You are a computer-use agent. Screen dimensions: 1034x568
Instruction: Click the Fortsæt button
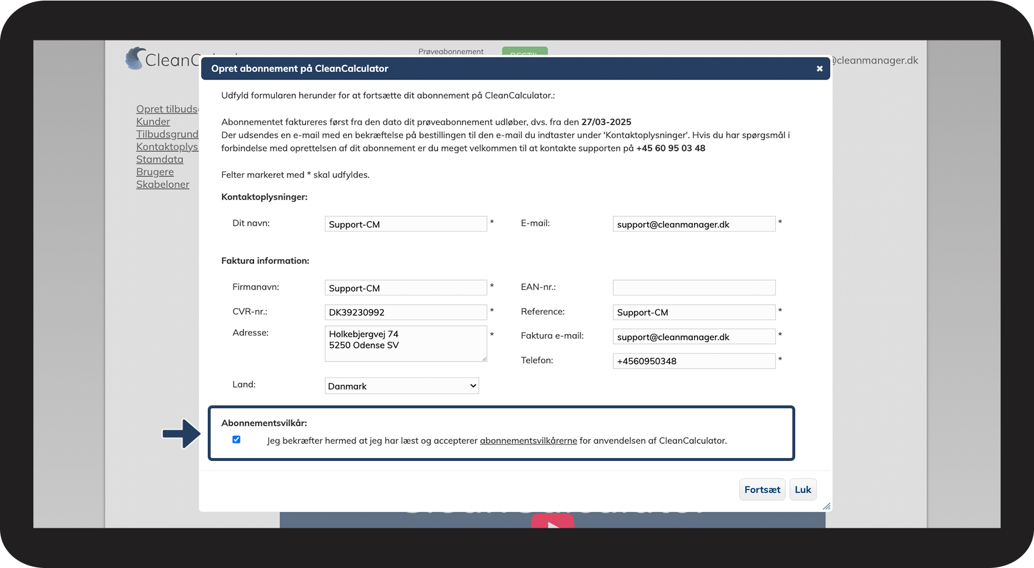tap(762, 490)
